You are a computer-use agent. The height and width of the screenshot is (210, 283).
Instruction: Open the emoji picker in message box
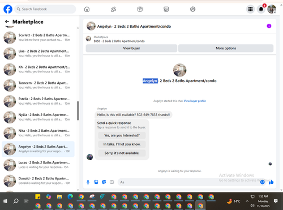[x=262, y=182]
